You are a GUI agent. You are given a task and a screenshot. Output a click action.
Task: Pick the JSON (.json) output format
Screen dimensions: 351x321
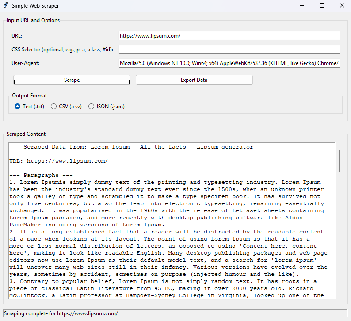92,106
